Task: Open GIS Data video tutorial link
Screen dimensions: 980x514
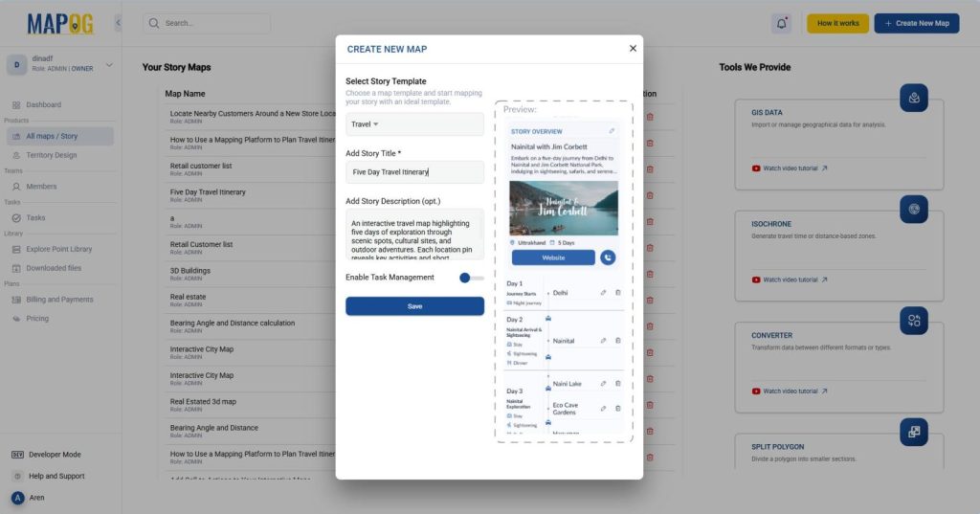Action: pos(790,168)
